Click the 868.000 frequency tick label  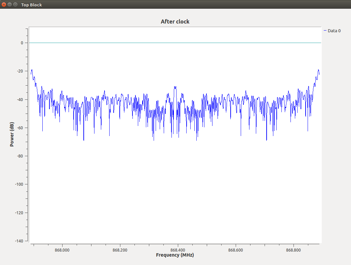click(x=62, y=250)
